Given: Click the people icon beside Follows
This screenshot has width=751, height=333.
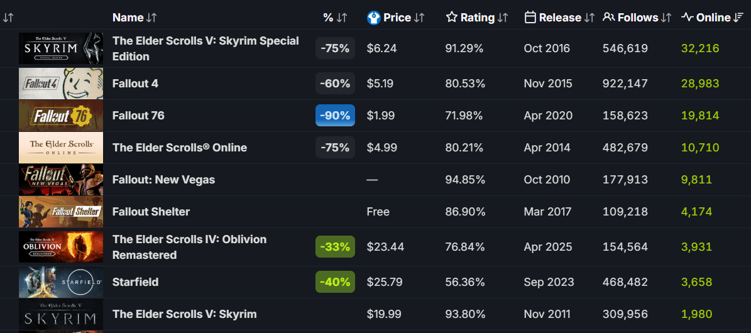Looking at the screenshot, I should (608, 18).
